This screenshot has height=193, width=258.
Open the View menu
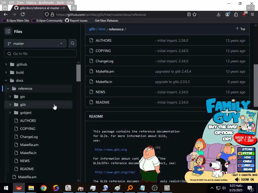coord(20,3)
